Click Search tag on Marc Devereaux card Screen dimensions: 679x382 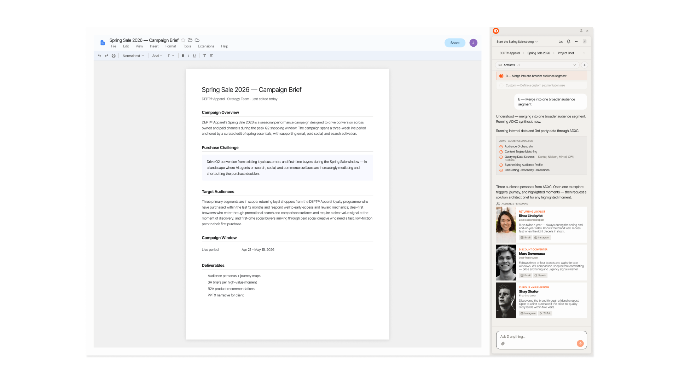(540, 276)
